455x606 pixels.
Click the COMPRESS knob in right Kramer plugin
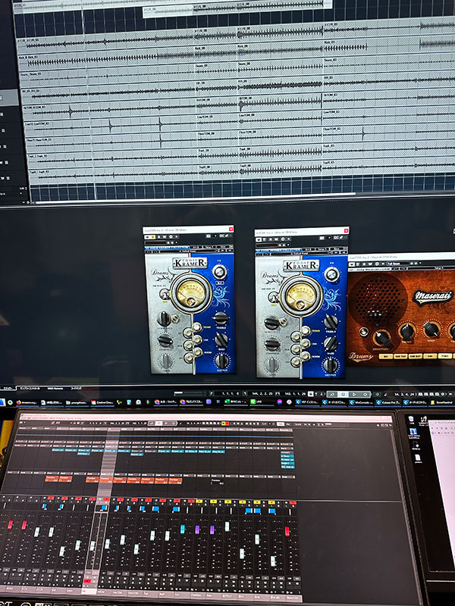272,344
